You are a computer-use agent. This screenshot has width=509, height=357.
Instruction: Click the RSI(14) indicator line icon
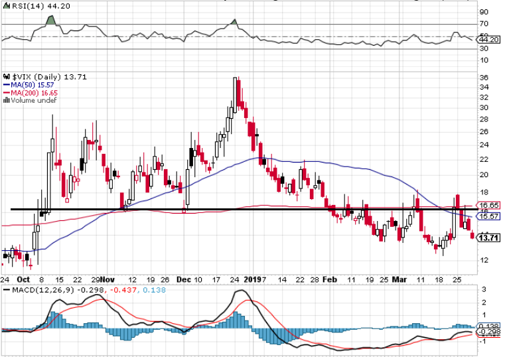click(x=5, y=5)
